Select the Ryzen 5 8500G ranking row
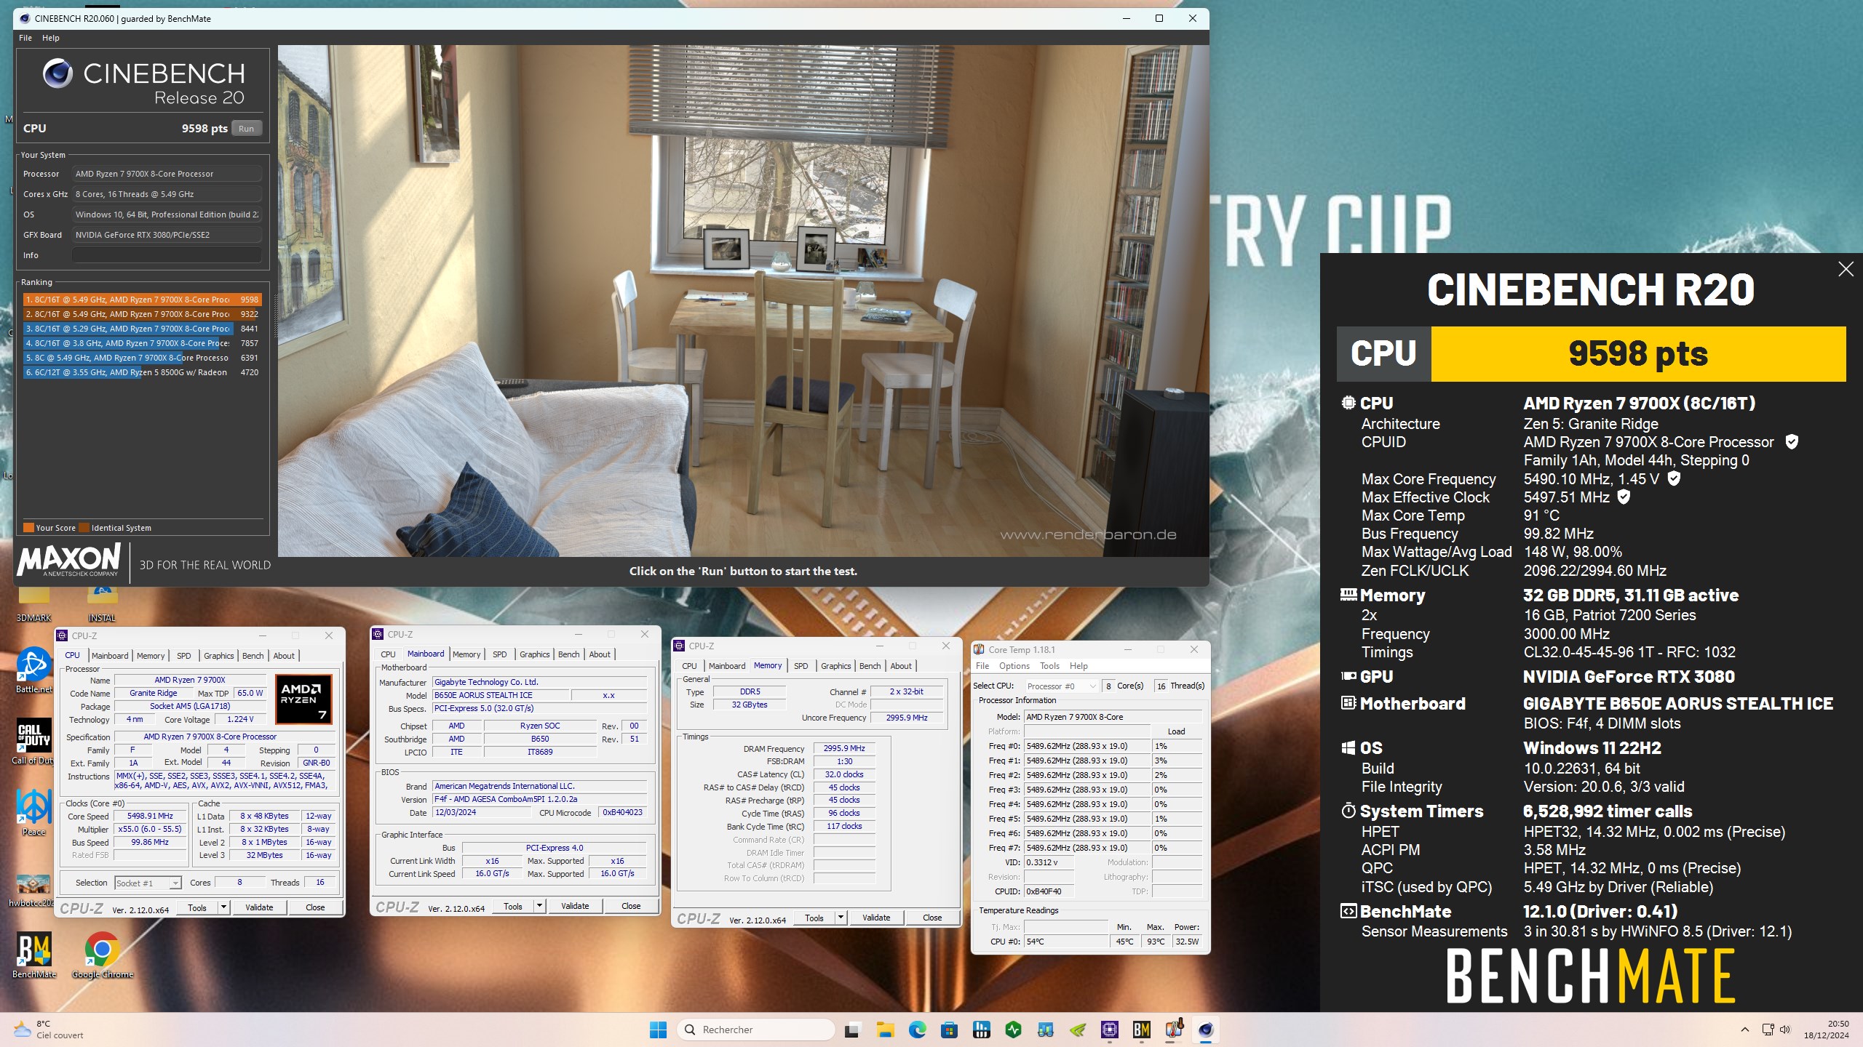This screenshot has height=1047, width=1863. tap(142, 372)
